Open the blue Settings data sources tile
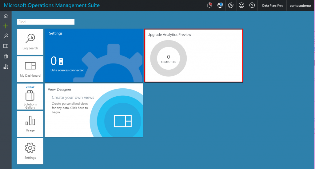This screenshot has width=315, height=169. click(x=94, y=56)
